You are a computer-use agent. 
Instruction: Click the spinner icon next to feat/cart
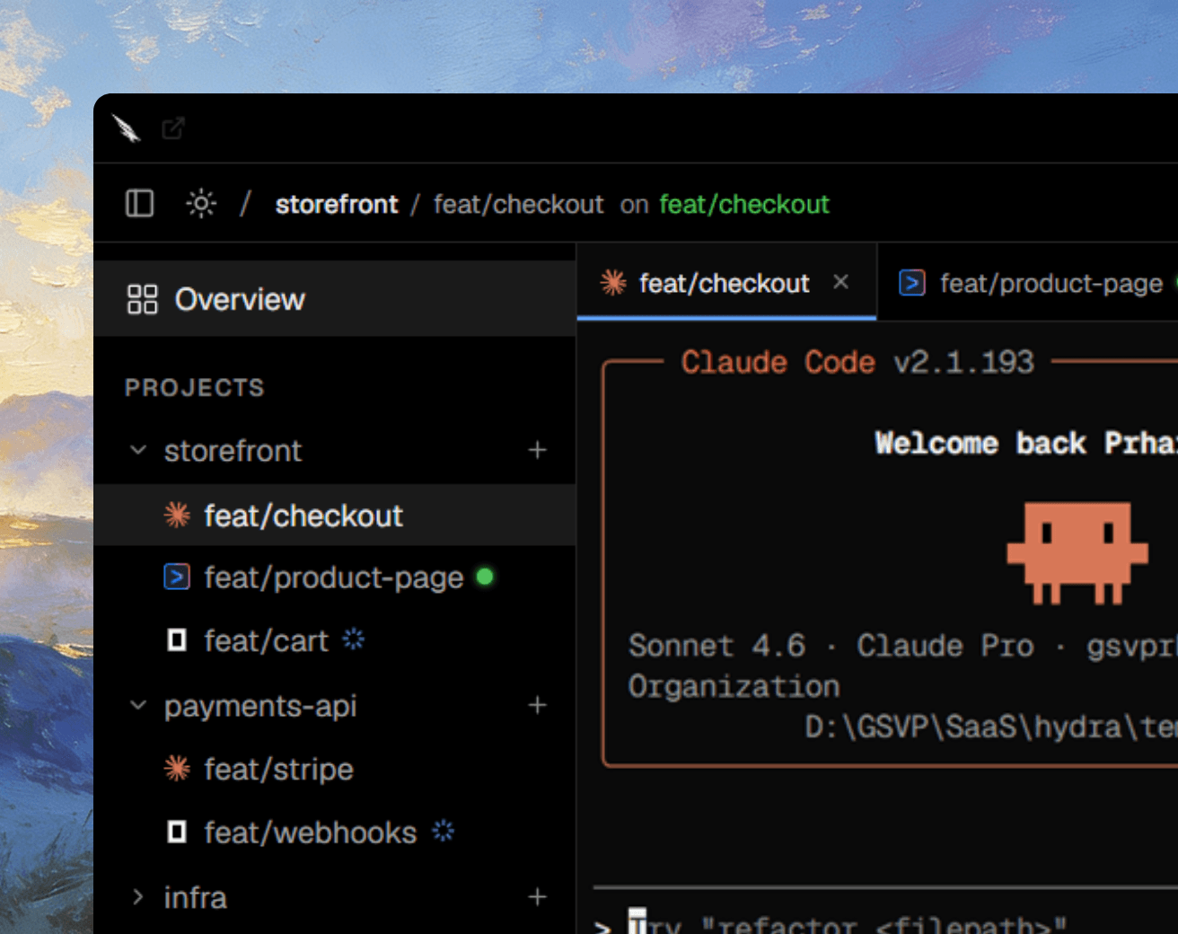pos(354,639)
